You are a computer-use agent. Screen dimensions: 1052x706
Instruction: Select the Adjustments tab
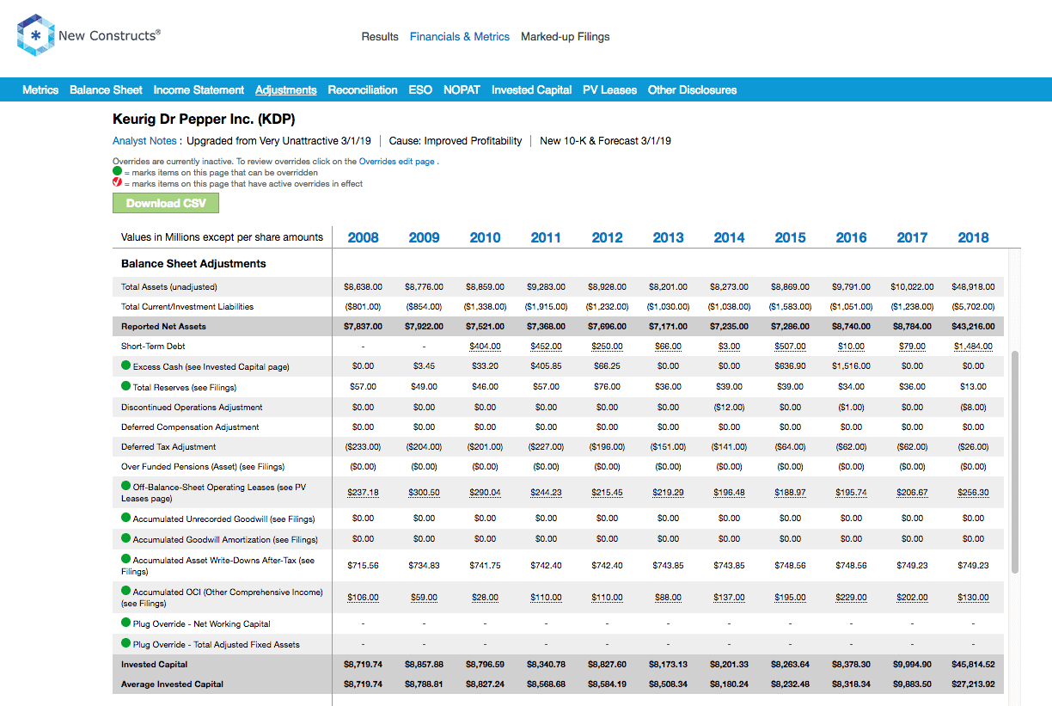pyautogui.click(x=286, y=89)
